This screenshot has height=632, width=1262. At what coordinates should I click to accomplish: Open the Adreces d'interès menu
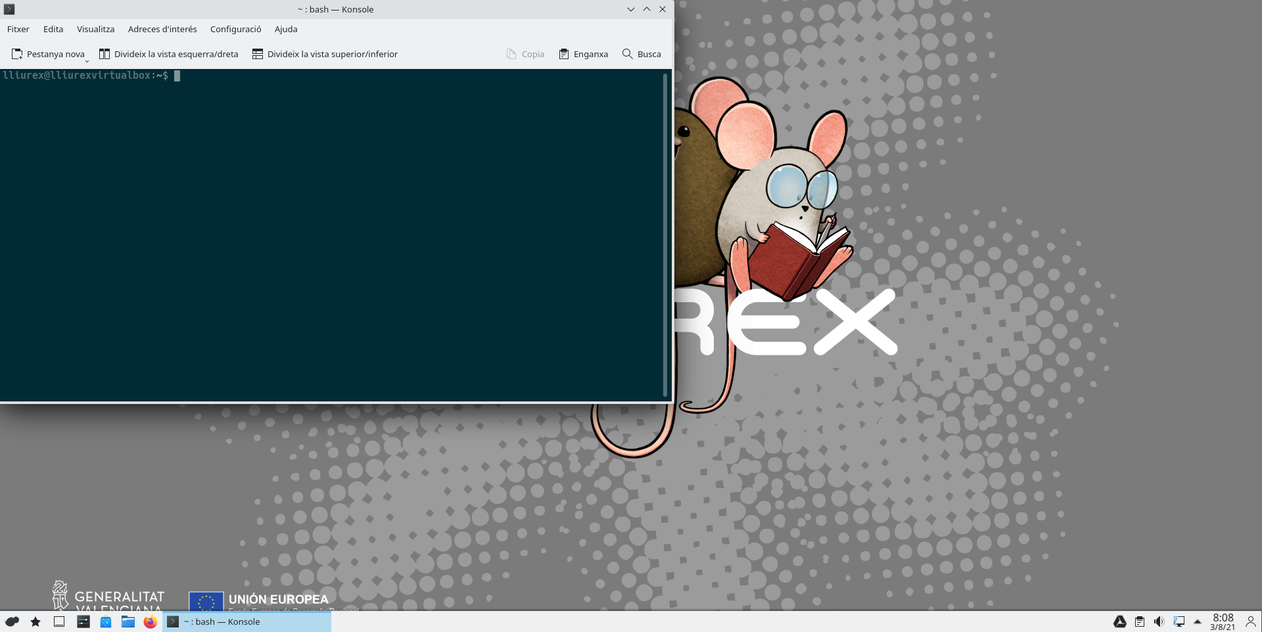162,29
